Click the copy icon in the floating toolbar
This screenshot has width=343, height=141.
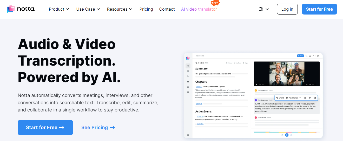pos(310,98)
